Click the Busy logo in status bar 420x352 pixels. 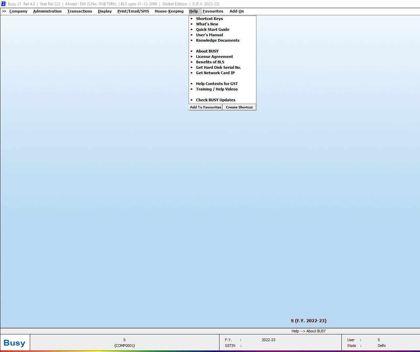(15, 343)
